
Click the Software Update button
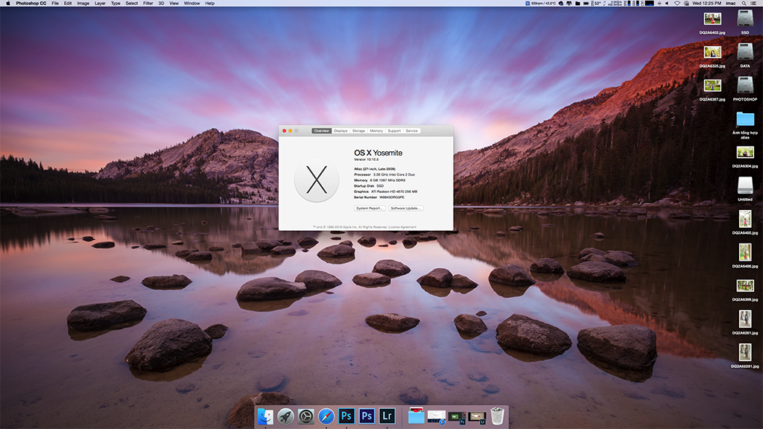406,209
